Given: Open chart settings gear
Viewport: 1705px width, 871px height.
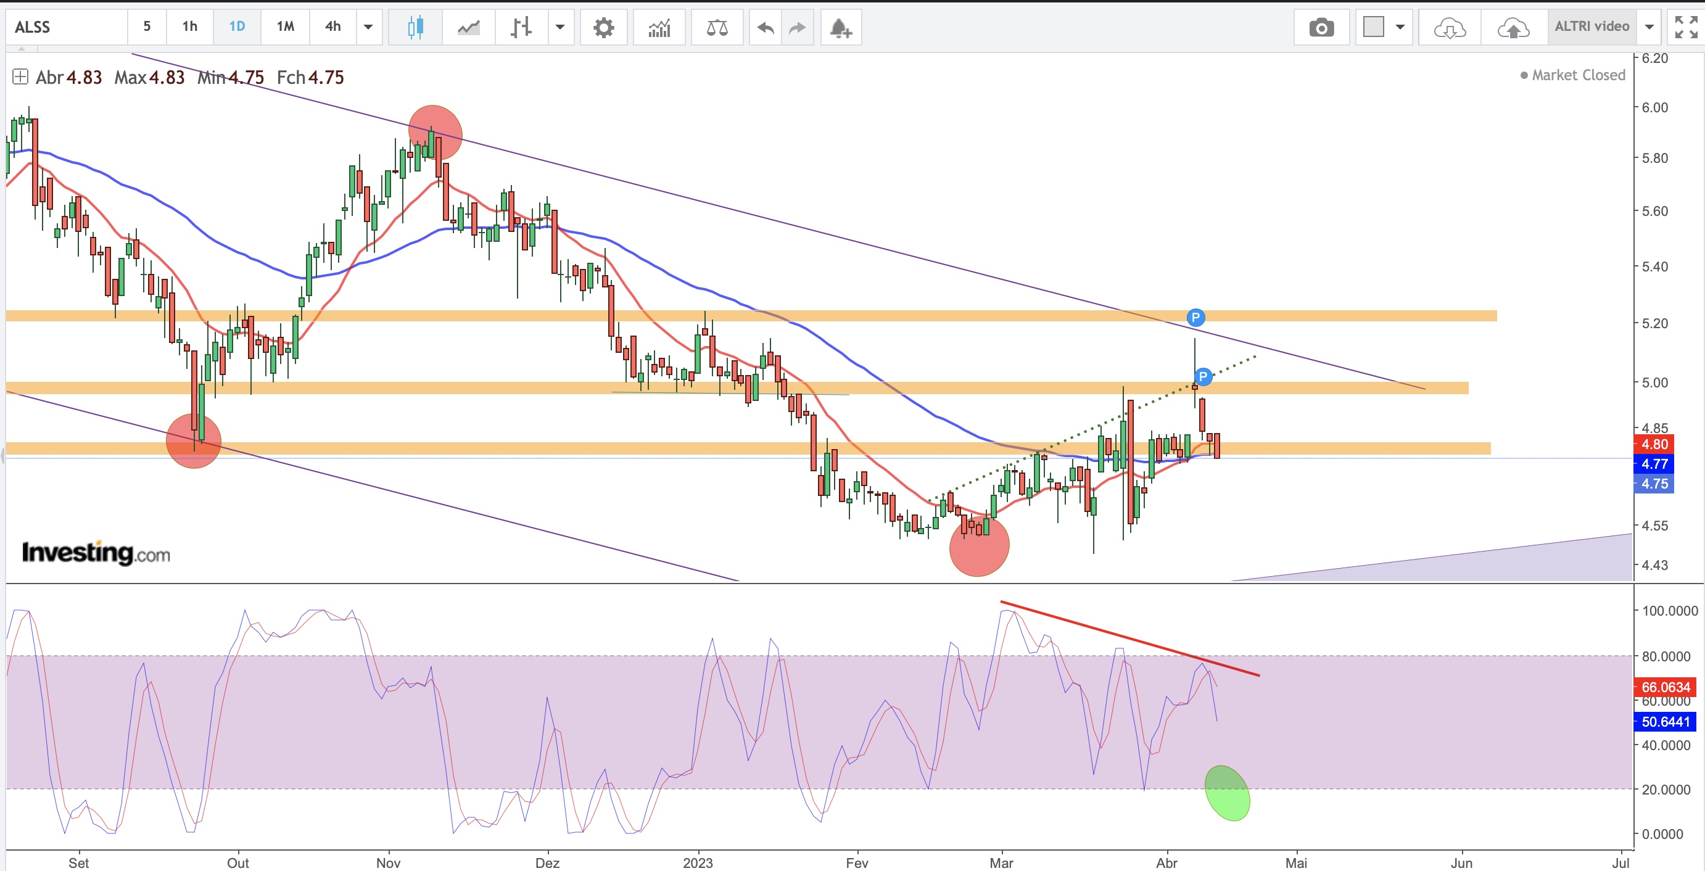Looking at the screenshot, I should [603, 27].
